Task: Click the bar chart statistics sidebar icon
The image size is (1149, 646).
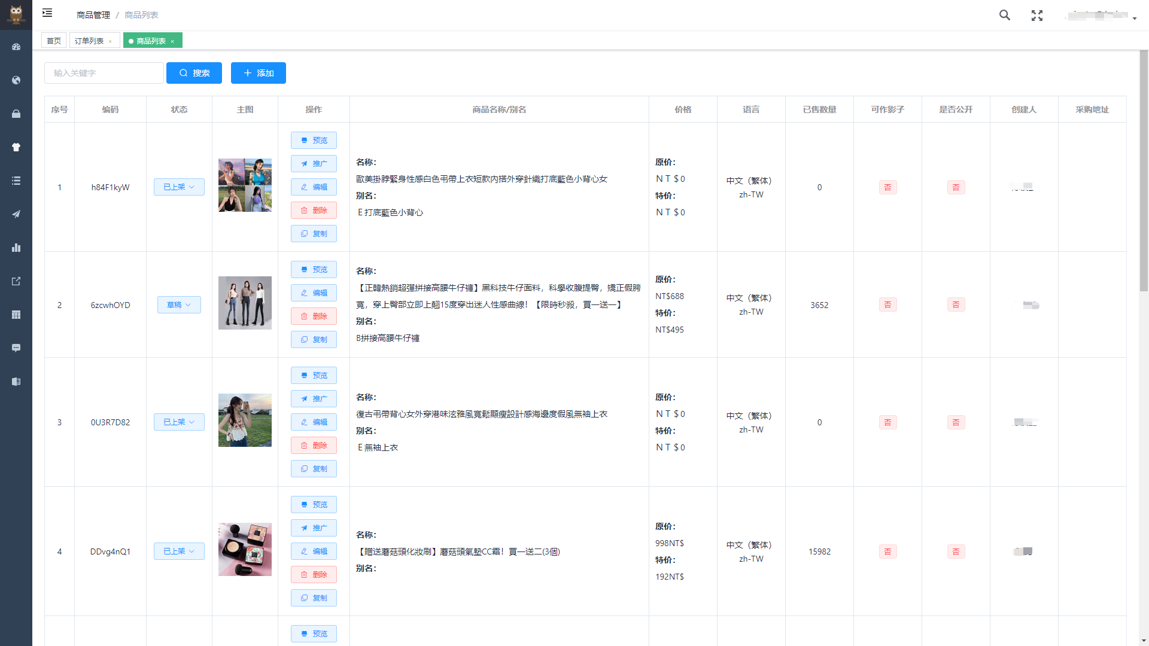Action: pos(16,248)
